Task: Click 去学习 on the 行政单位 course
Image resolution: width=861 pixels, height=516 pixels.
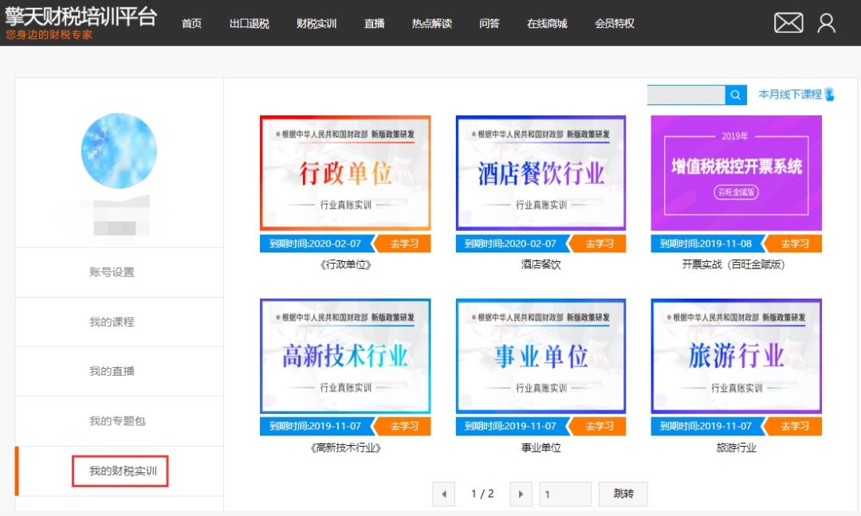Action: pos(404,244)
